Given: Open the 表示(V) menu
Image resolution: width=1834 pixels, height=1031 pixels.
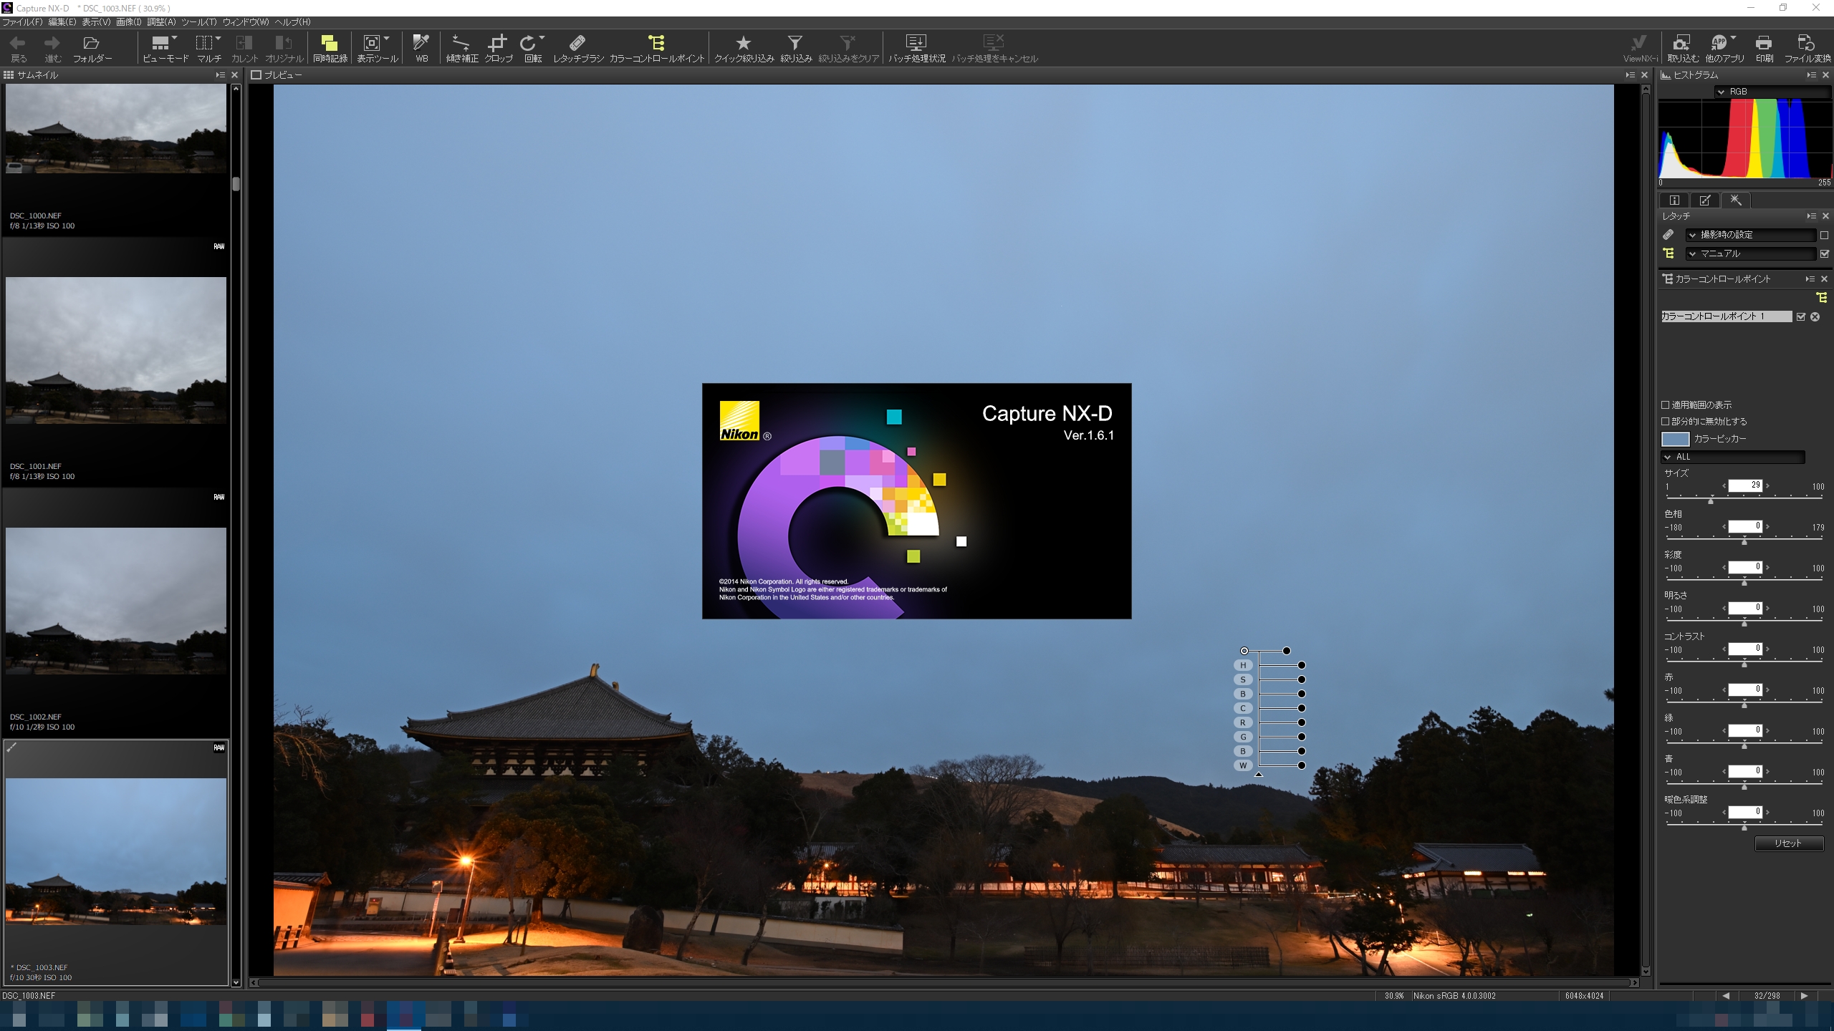Looking at the screenshot, I should click(x=97, y=22).
